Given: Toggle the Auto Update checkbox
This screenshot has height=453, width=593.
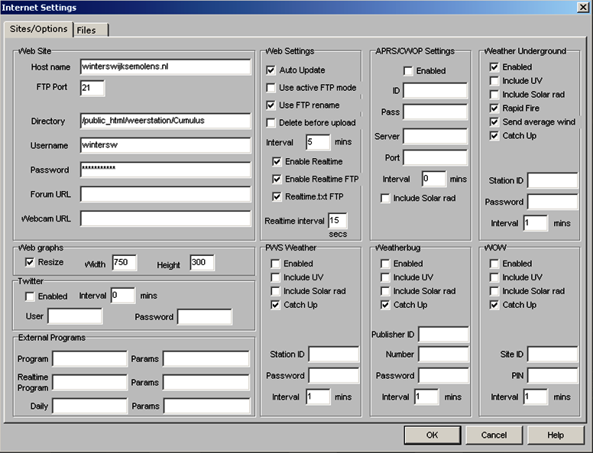Looking at the screenshot, I should (x=271, y=70).
